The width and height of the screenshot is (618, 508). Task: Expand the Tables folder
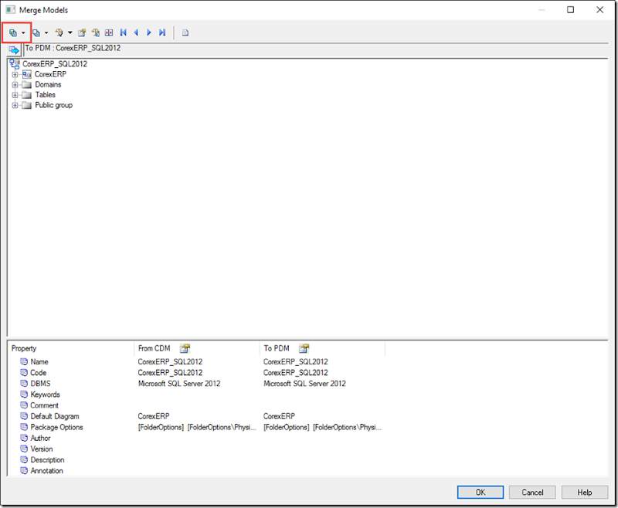tap(15, 95)
